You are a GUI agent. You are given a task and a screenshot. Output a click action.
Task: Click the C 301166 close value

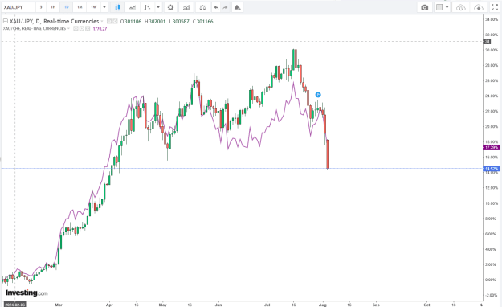pyautogui.click(x=203, y=22)
